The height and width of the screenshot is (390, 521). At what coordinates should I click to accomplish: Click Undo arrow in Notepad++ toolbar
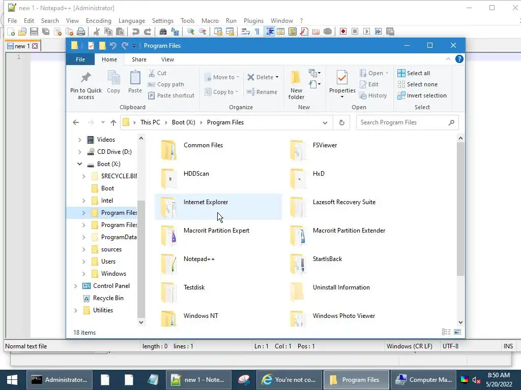click(x=135, y=31)
